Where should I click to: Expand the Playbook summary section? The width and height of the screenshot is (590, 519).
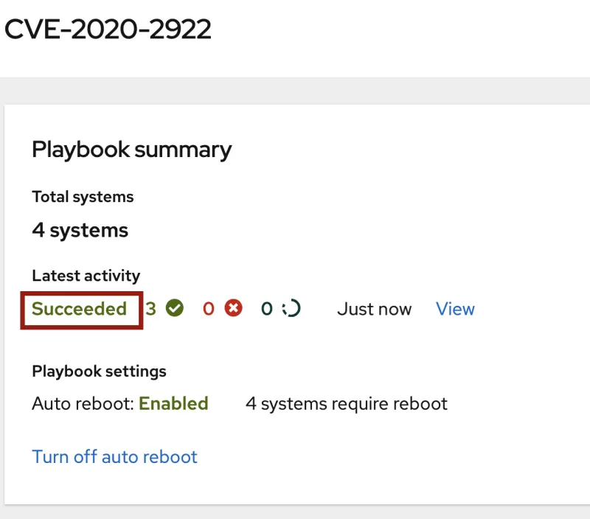pos(131,150)
